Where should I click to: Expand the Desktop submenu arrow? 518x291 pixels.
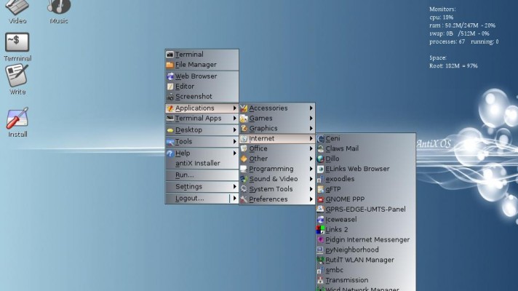pos(234,129)
